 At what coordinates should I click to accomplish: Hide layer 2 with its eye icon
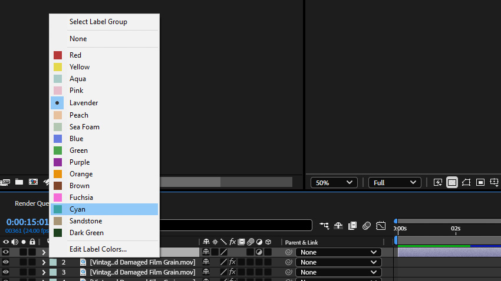6,262
